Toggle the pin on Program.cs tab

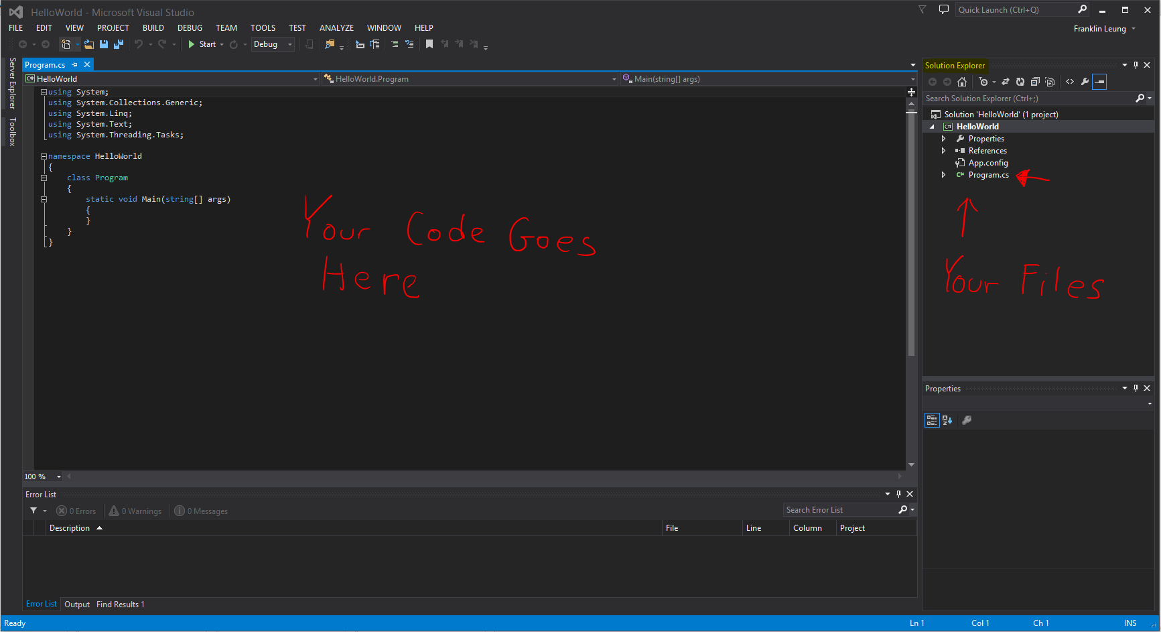[75, 65]
